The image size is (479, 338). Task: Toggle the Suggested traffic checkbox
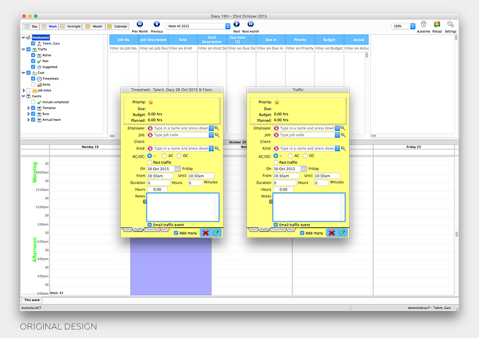[33, 67]
